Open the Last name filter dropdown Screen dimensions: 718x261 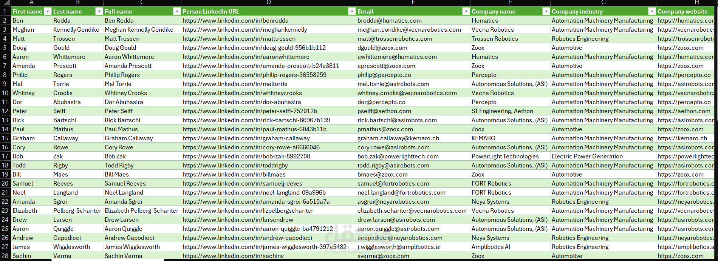(x=99, y=11)
